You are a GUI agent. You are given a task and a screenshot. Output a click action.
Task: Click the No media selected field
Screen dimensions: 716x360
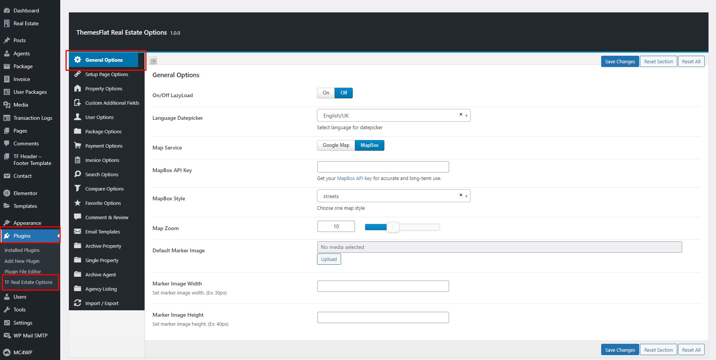[x=500, y=247]
